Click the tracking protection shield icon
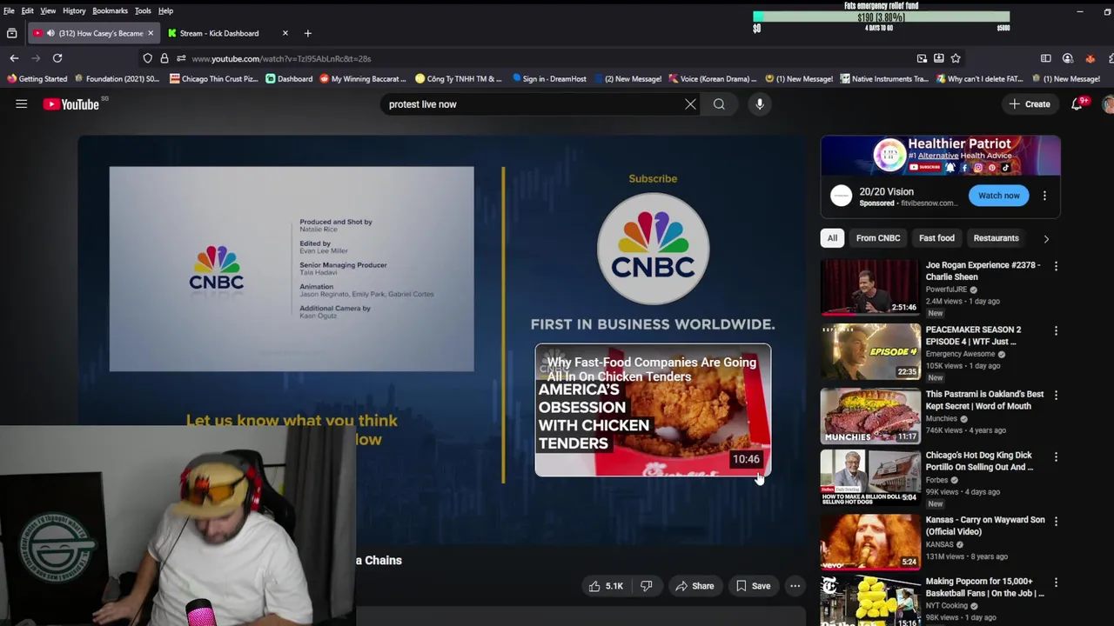The height and width of the screenshot is (626, 1114). [x=148, y=58]
